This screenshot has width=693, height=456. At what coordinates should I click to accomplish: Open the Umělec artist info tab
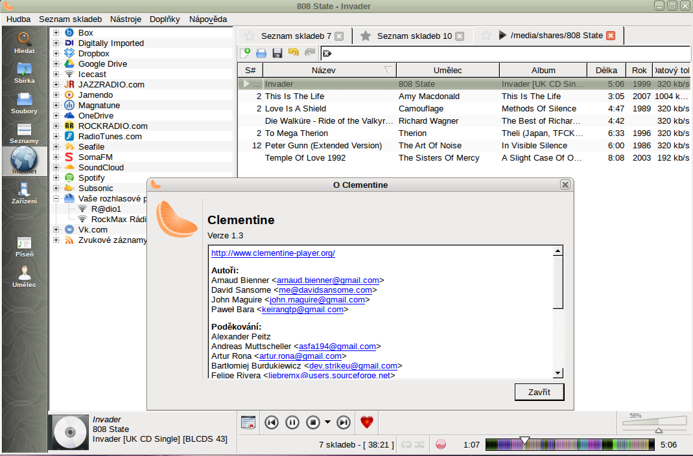point(24,277)
